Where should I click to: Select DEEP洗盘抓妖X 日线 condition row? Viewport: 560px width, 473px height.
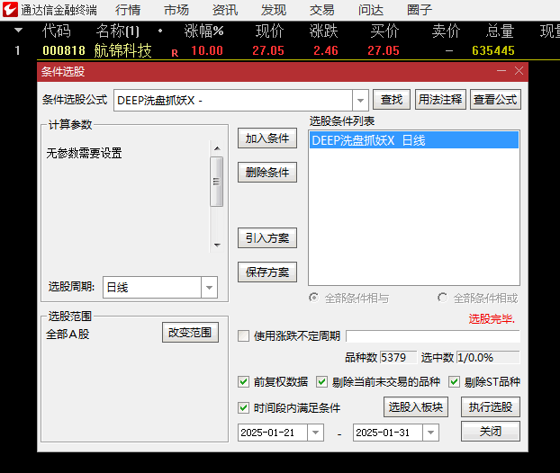pyautogui.click(x=414, y=140)
